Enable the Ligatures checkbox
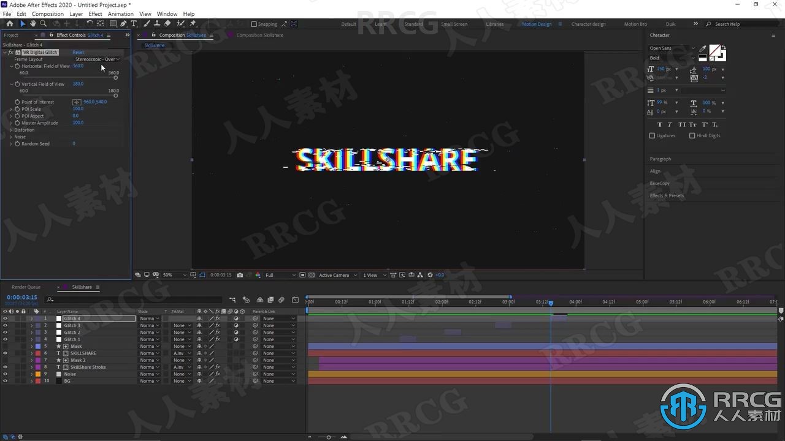Viewport: 785px width, 441px height. (652, 136)
